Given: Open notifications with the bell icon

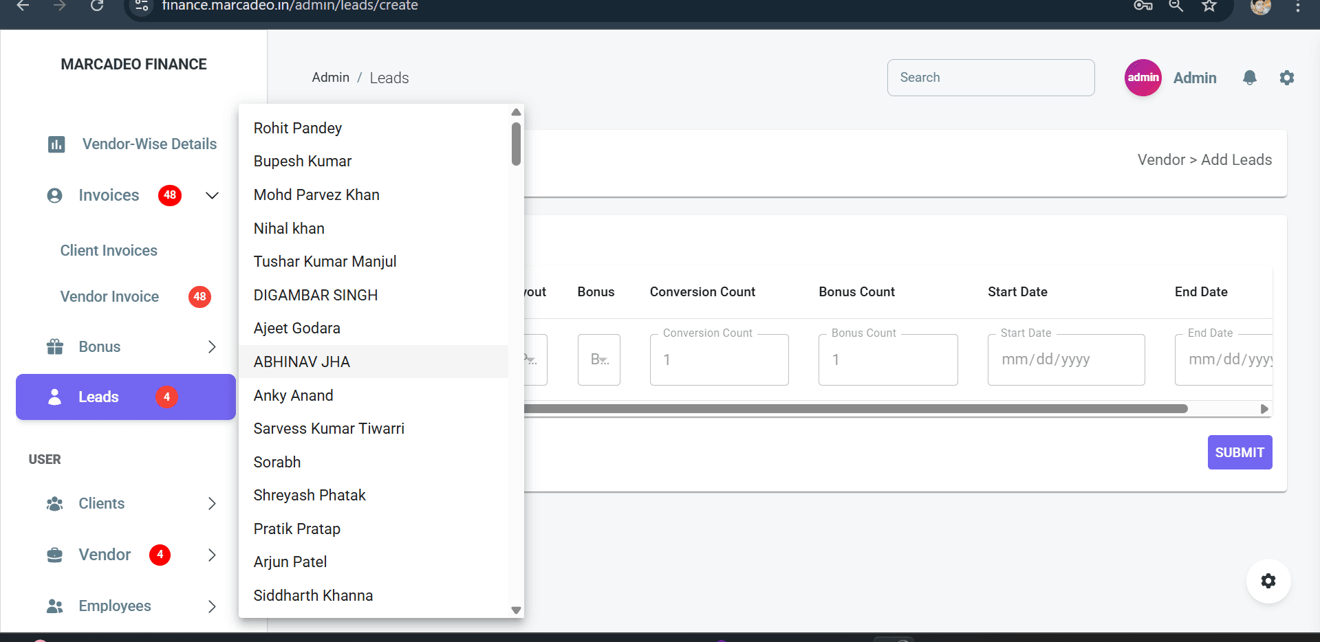Looking at the screenshot, I should tap(1250, 78).
